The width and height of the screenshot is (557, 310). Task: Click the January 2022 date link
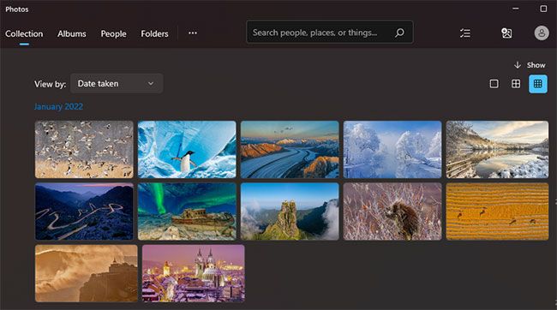pyautogui.click(x=58, y=106)
